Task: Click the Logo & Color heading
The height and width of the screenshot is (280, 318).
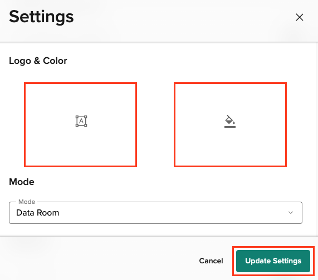Action: [x=38, y=61]
